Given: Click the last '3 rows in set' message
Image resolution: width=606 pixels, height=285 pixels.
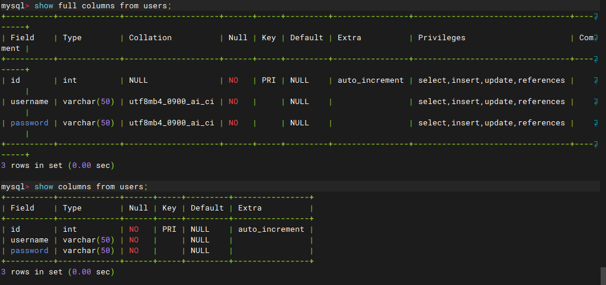Looking at the screenshot, I should 57,272.
